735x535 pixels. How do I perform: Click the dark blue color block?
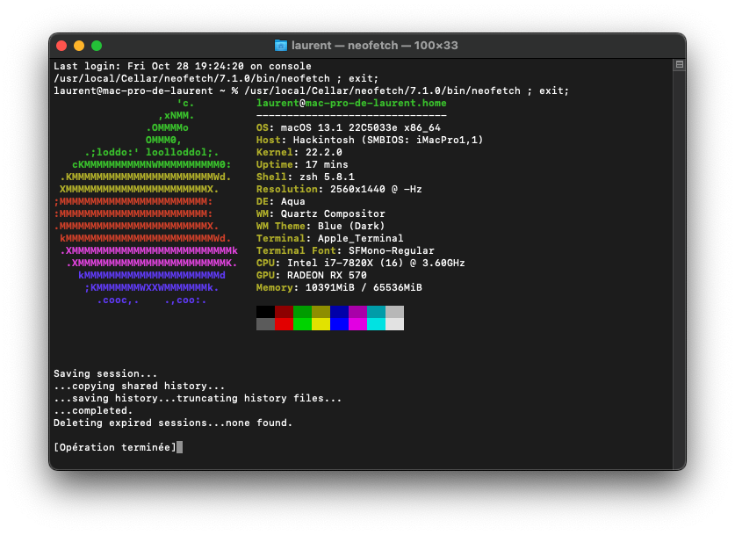pos(339,312)
